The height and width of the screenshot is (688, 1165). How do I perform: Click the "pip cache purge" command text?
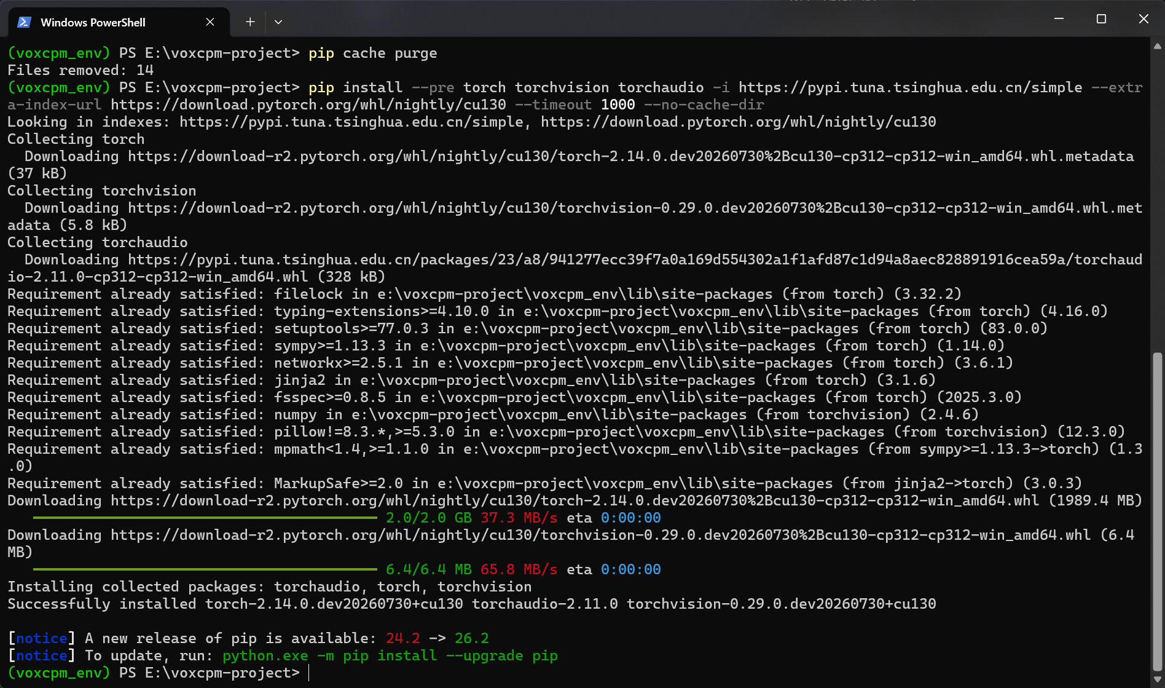tap(372, 53)
